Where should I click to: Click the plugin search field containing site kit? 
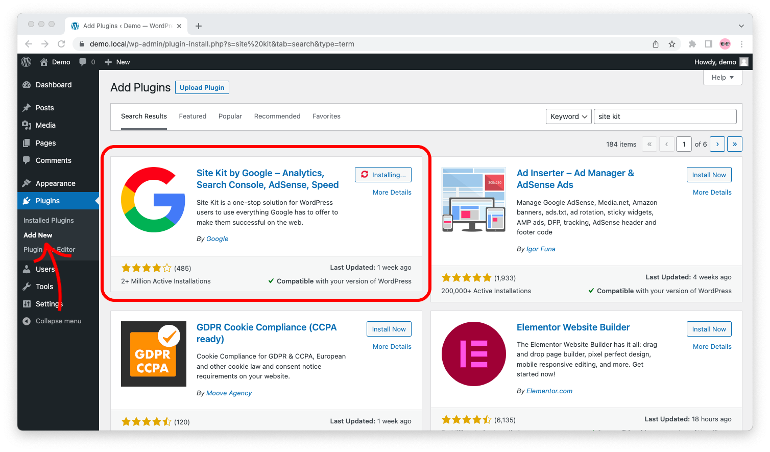click(665, 116)
